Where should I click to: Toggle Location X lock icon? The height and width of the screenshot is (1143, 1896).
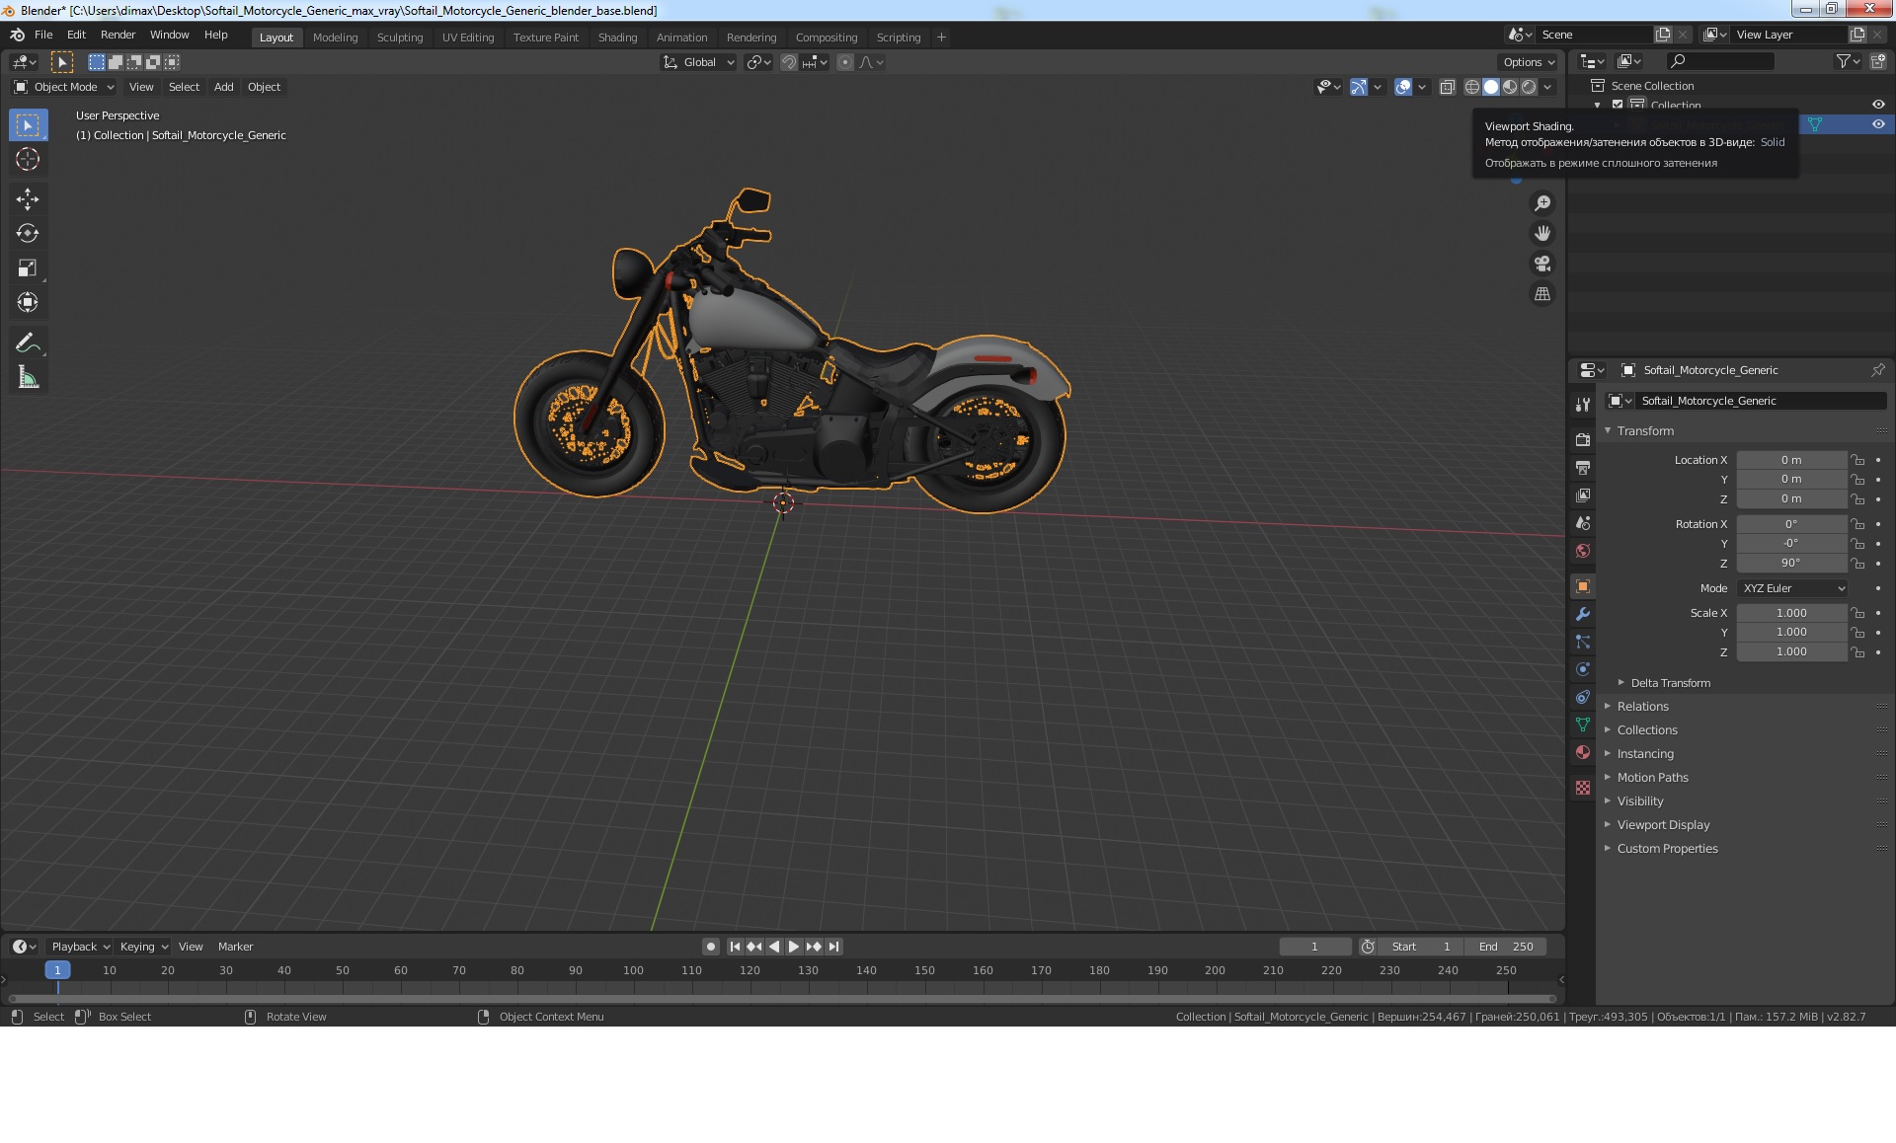click(1857, 460)
